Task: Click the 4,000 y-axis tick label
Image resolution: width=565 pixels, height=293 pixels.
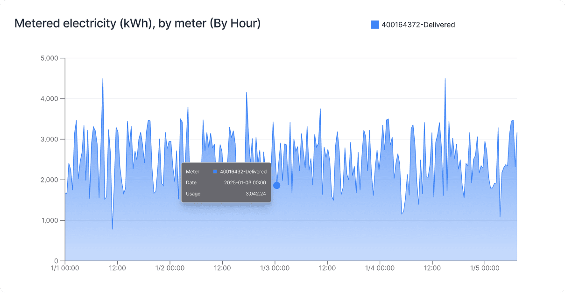Action: point(49,99)
